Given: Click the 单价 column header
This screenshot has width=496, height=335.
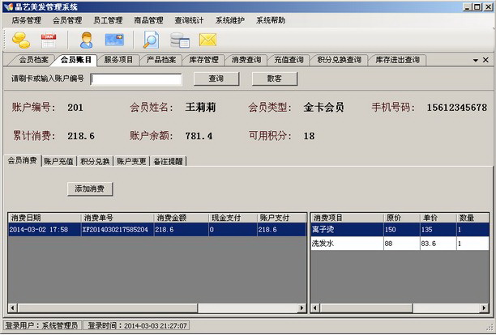Looking at the screenshot, I should click(438, 218).
